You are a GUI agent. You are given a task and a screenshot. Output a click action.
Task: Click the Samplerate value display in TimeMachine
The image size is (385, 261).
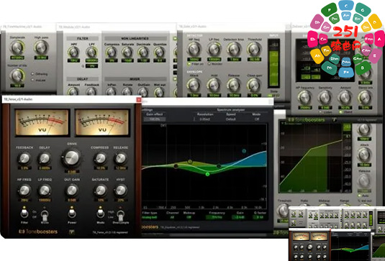(17, 58)
